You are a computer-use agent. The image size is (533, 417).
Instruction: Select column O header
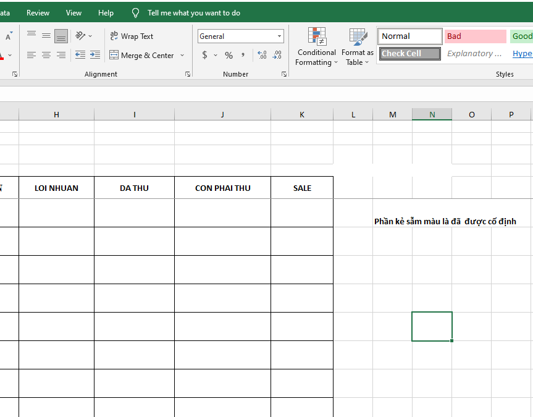click(x=471, y=115)
